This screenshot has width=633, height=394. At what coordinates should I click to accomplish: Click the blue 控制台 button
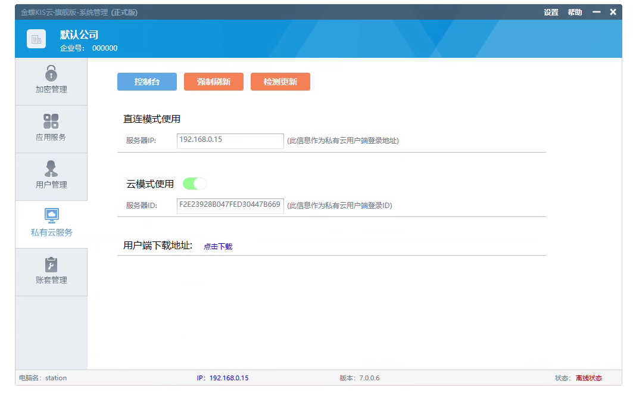pos(147,82)
